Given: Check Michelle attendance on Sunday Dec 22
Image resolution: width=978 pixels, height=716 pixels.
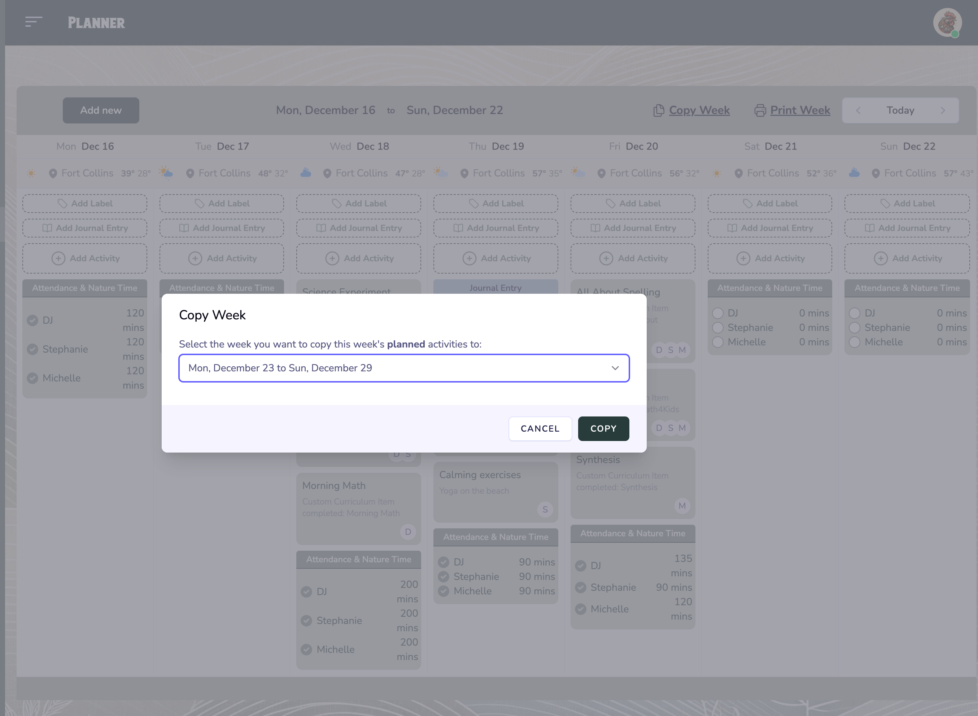Looking at the screenshot, I should click(855, 342).
